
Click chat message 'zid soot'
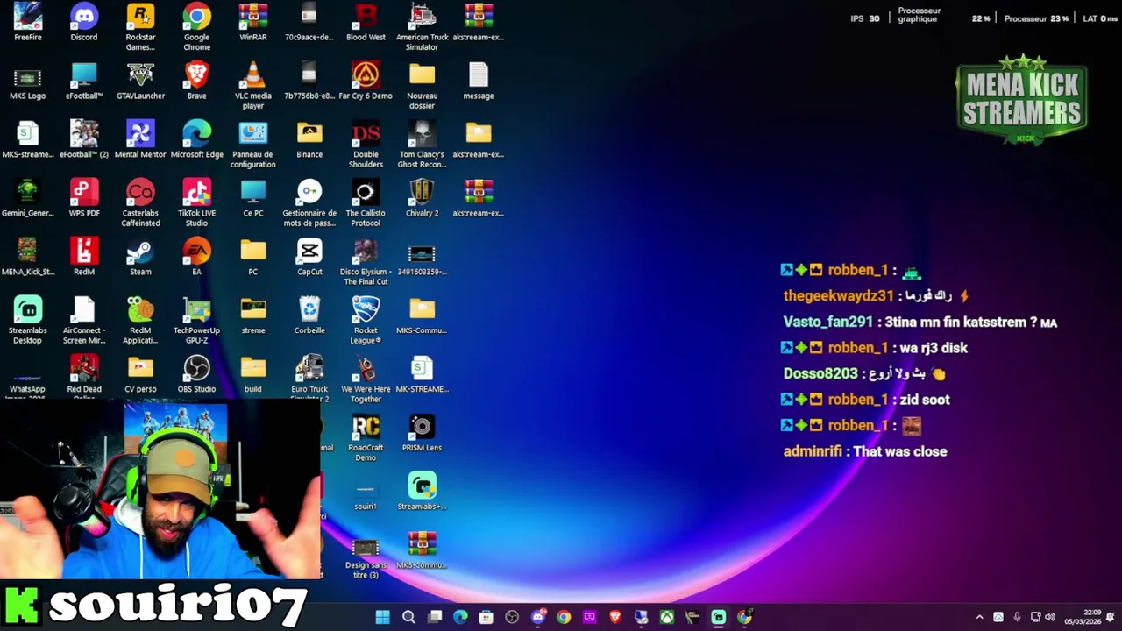tap(925, 400)
